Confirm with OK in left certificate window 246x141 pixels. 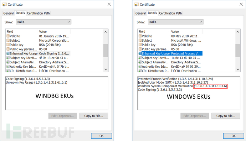pos(102,136)
